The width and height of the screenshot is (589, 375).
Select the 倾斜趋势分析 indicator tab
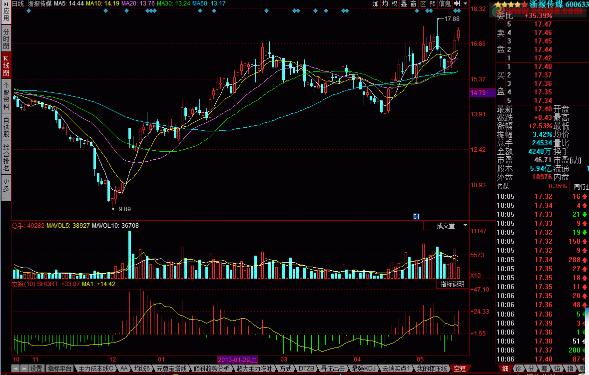tap(211, 369)
